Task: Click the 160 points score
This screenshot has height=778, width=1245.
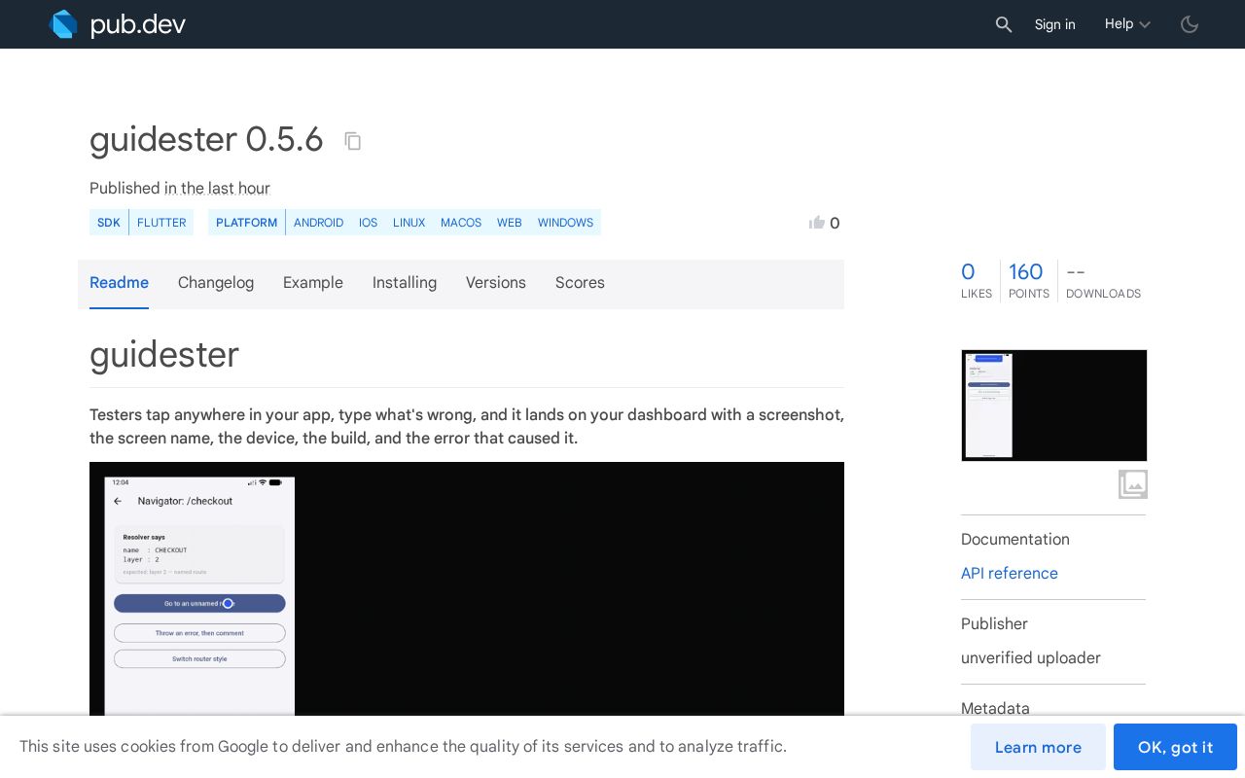Action: tap(1029, 281)
